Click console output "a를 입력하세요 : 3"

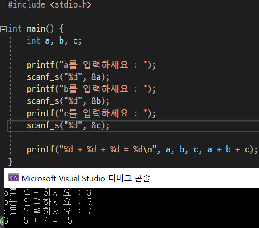48,192
